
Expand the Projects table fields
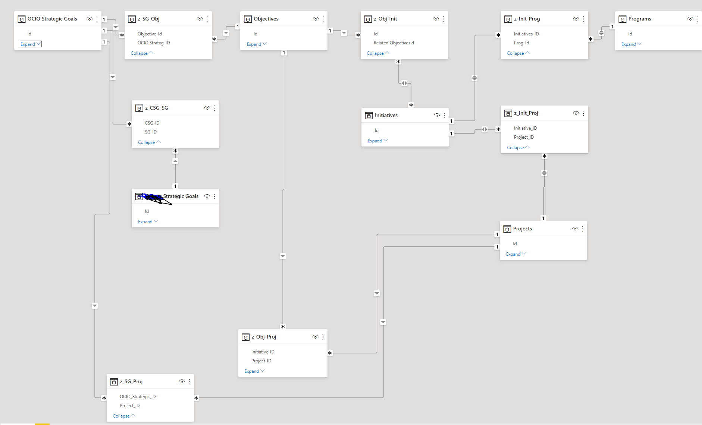[x=516, y=254]
